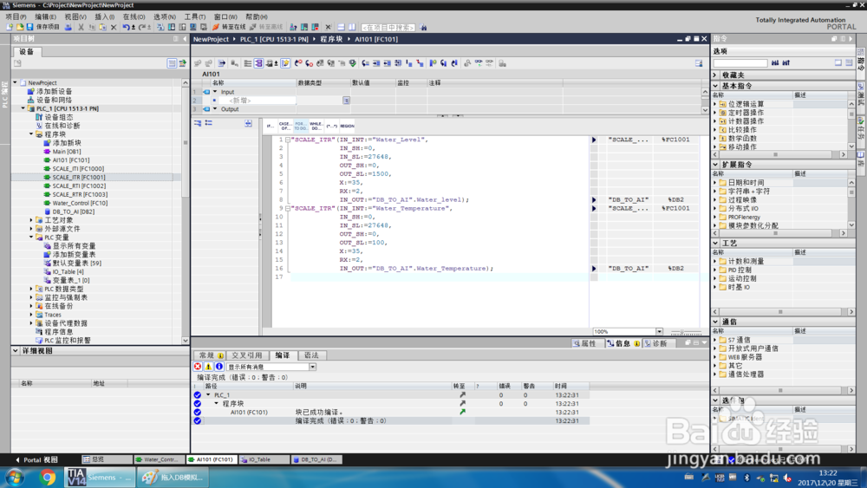867x488 pixels.
Task: Create a new project via toolbar icon
Action: point(10,27)
